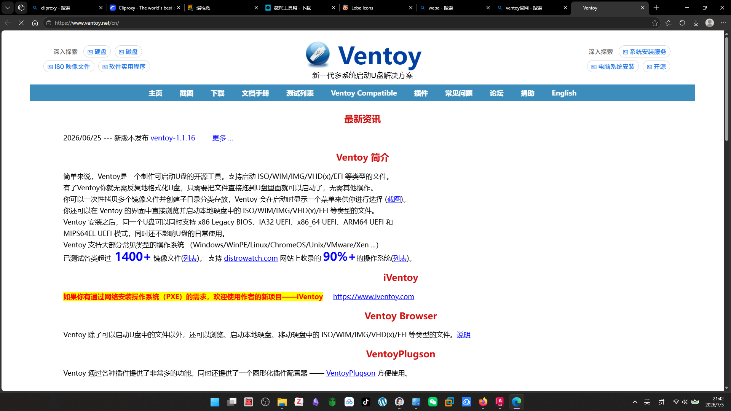This screenshot has width=731, height=411.
Task: Open the 列表 link after 的操作系统
Action: point(400,258)
